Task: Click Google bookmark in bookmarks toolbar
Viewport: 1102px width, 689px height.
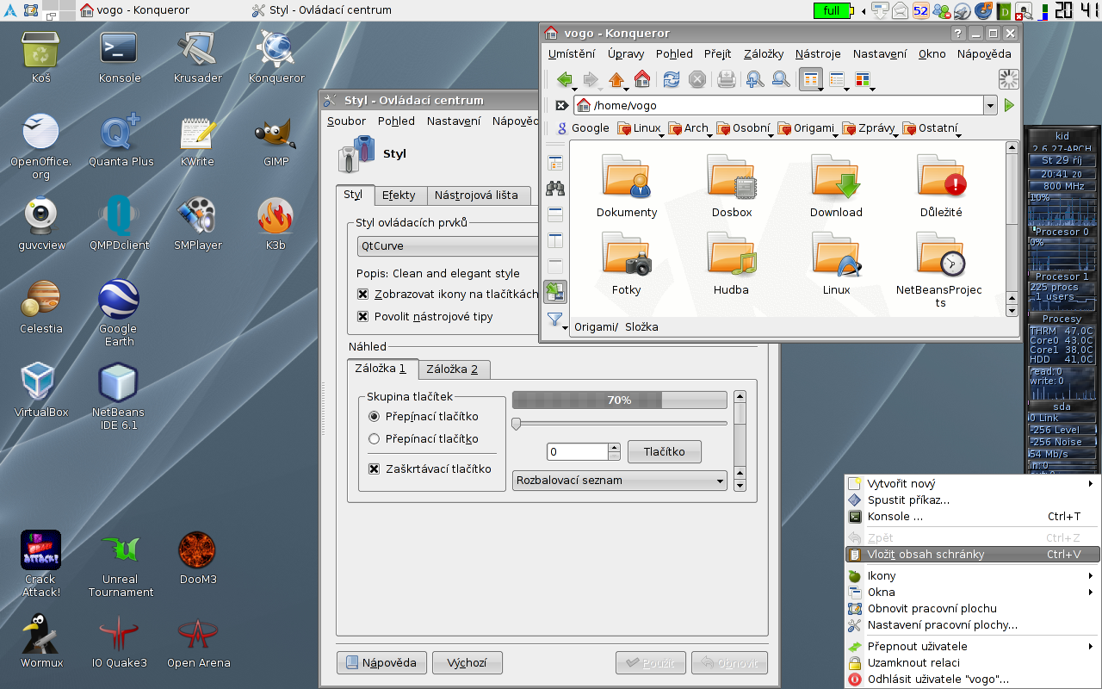Action: point(583,128)
